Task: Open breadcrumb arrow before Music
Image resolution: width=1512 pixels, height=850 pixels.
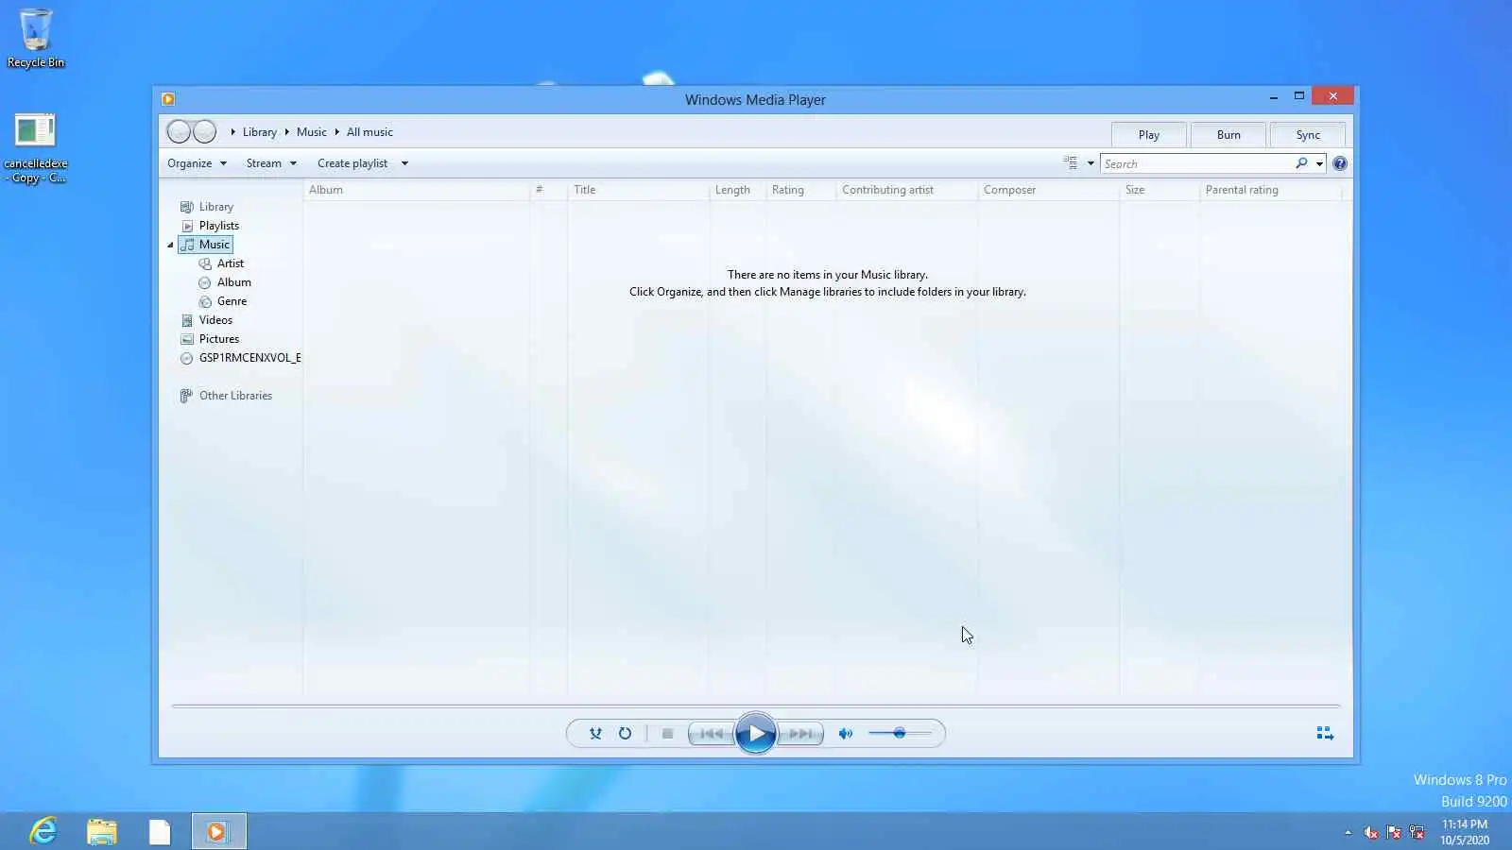Action: click(286, 132)
